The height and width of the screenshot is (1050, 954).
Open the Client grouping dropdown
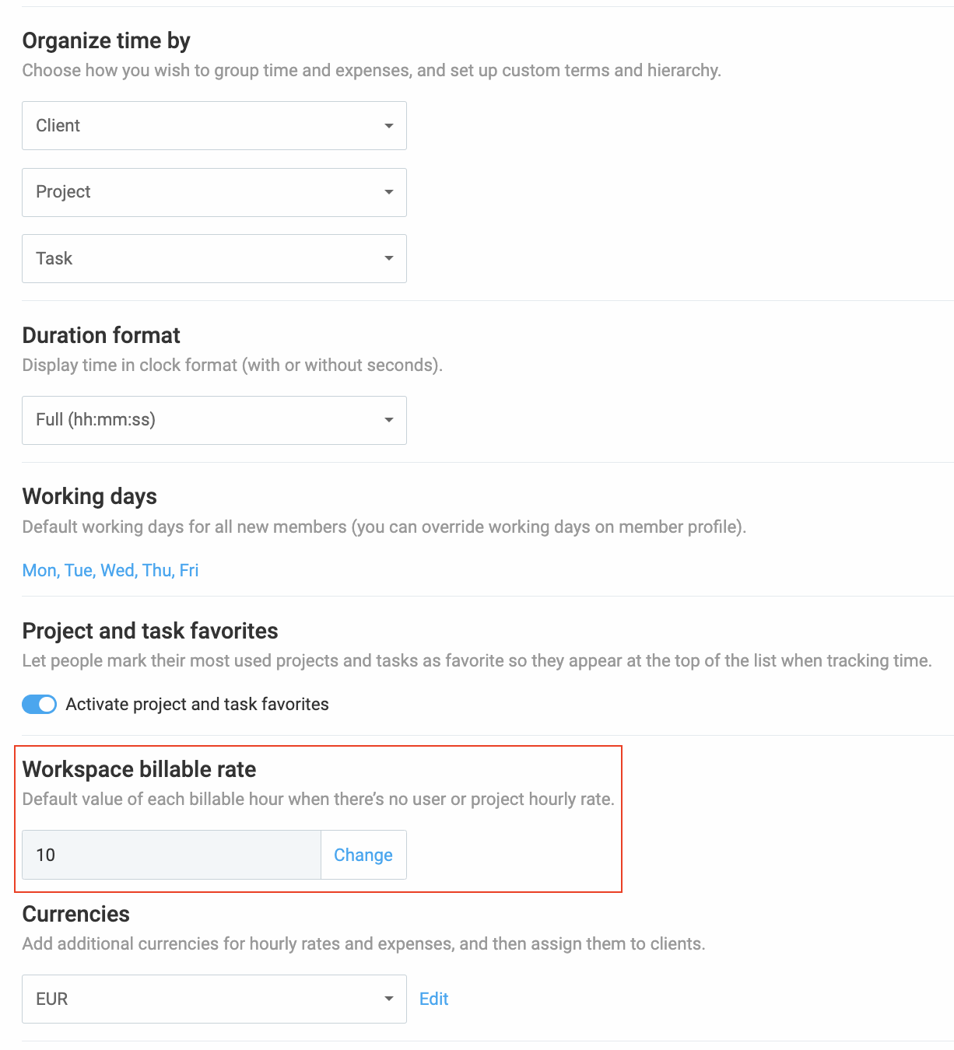click(x=214, y=126)
